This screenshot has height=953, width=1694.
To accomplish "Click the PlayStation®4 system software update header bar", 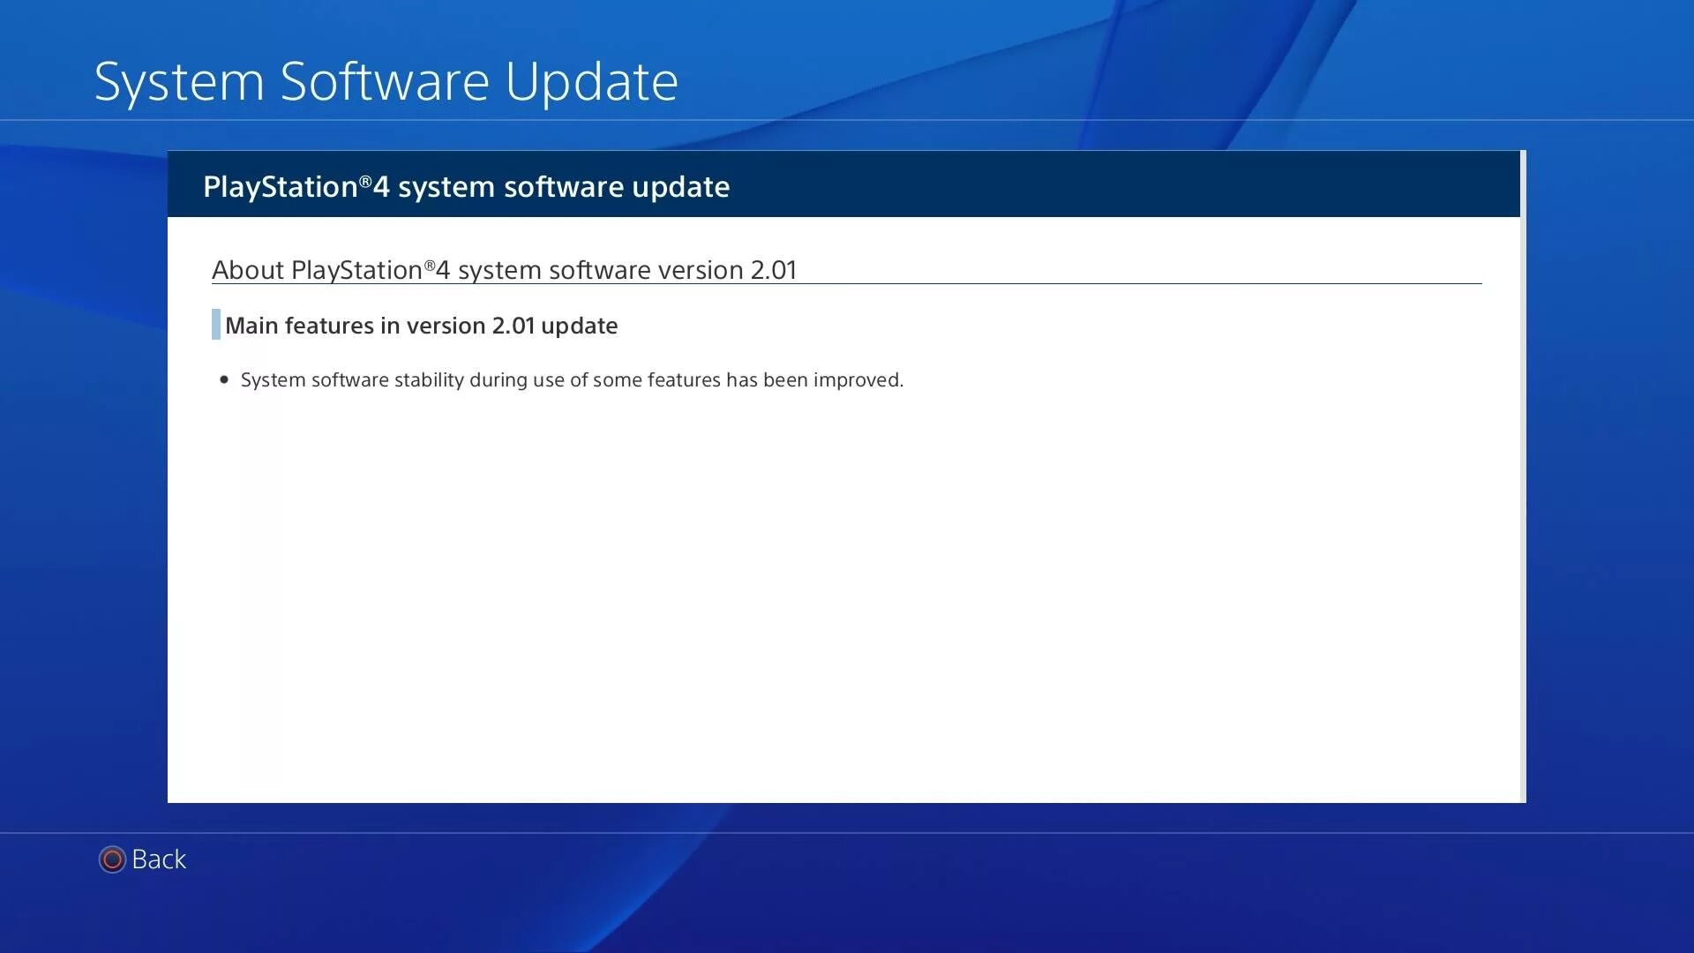I will pos(846,186).
